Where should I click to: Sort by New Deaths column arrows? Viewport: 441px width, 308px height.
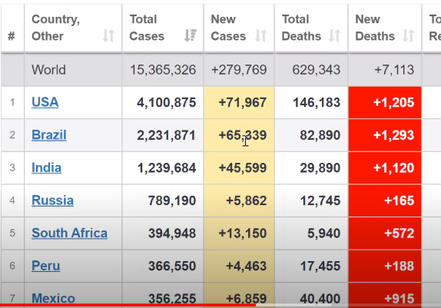408,36
